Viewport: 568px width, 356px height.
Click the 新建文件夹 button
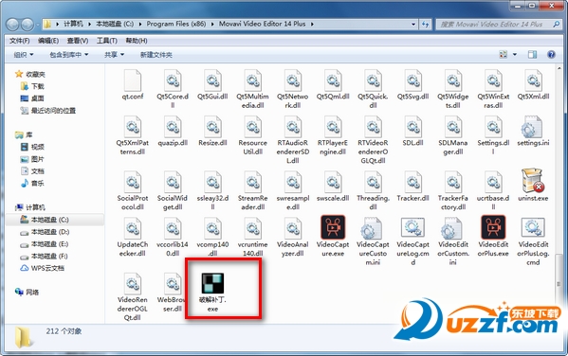156,55
